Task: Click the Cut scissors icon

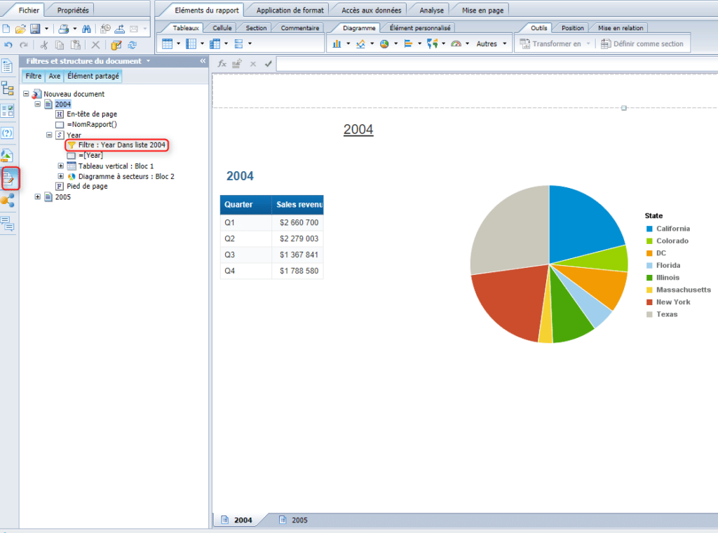Action: click(43, 45)
